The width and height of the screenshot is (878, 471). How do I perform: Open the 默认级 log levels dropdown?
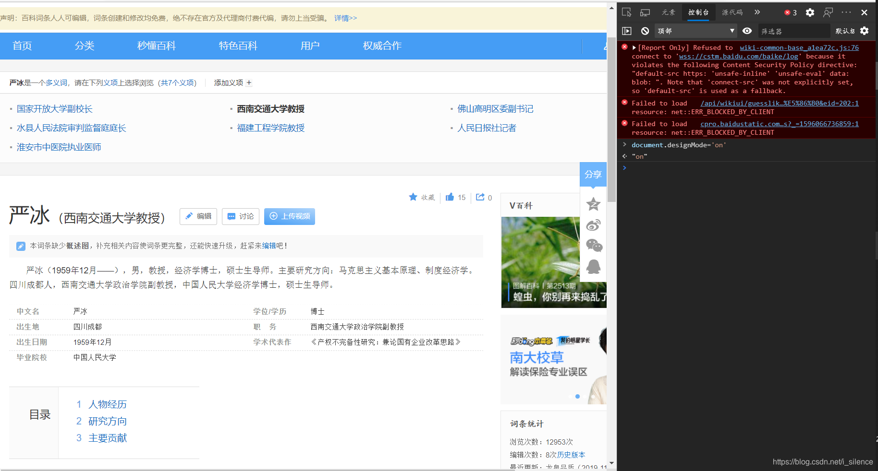click(x=845, y=31)
